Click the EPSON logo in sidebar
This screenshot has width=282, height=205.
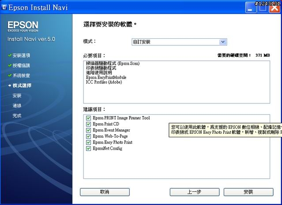tap(23, 26)
